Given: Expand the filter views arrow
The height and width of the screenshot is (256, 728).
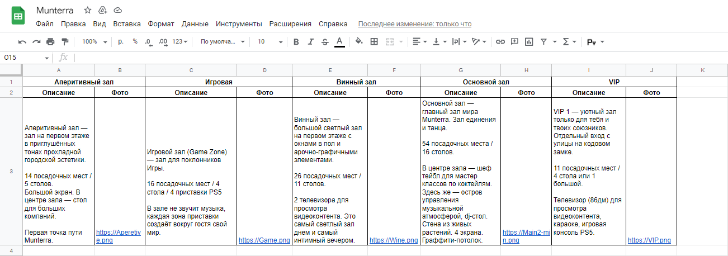Looking at the screenshot, I should 555,41.
